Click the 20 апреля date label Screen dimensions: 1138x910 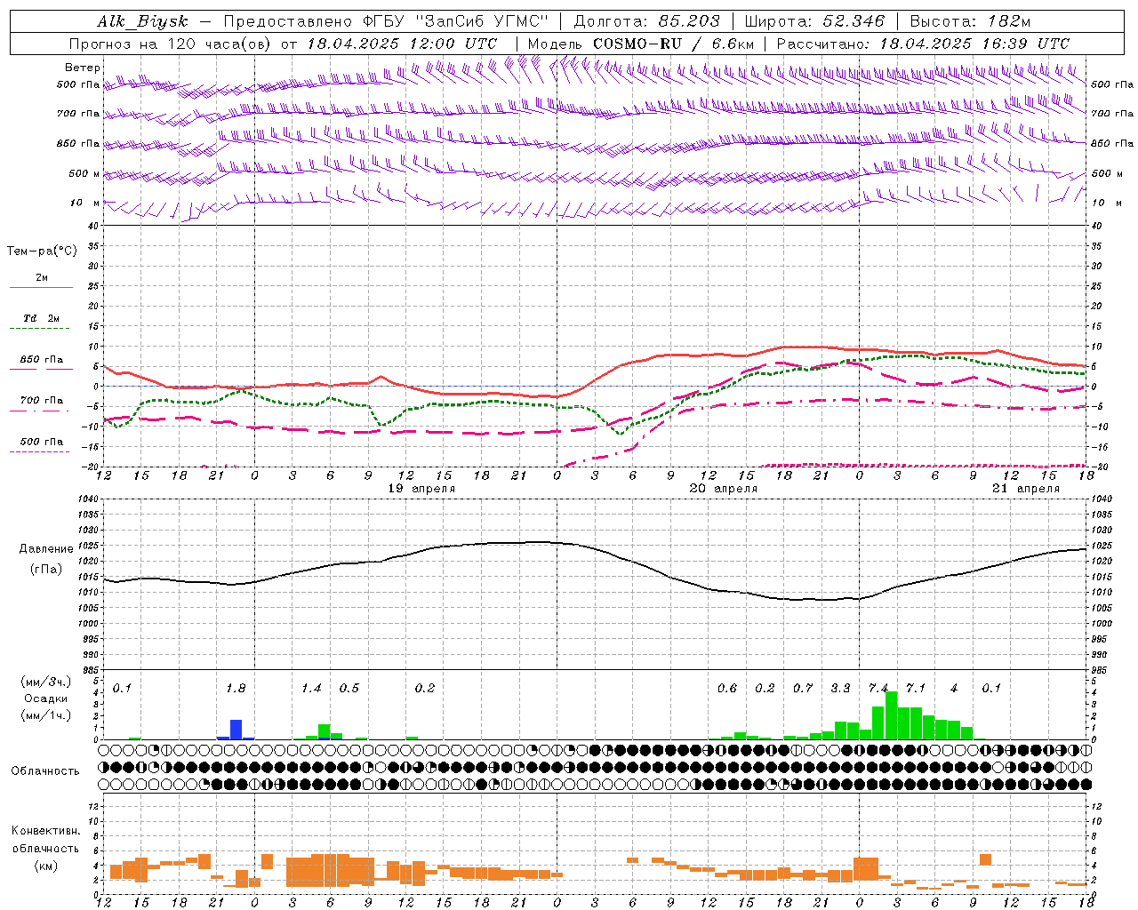724,489
